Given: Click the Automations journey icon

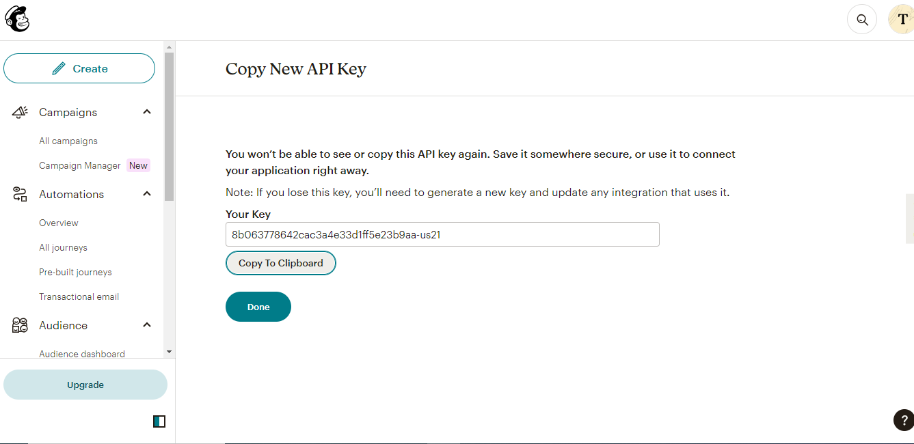Looking at the screenshot, I should [x=20, y=194].
